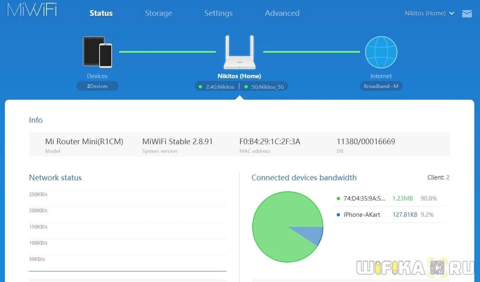Click the Devices label under the icon
The image size is (480, 282).
pos(98,76)
